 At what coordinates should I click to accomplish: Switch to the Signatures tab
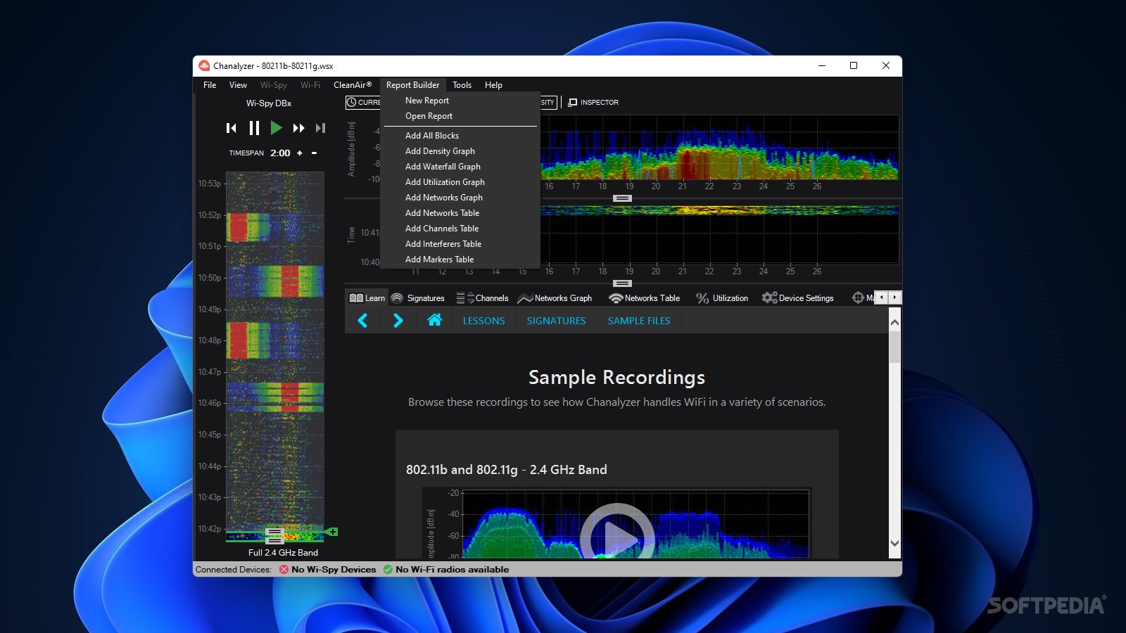click(x=417, y=298)
